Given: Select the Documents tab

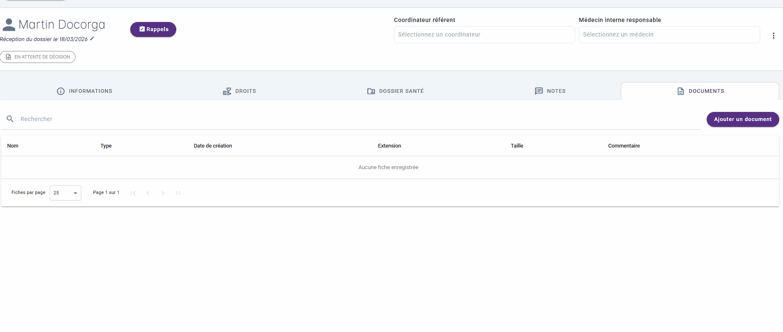Looking at the screenshot, I should point(700,91).
